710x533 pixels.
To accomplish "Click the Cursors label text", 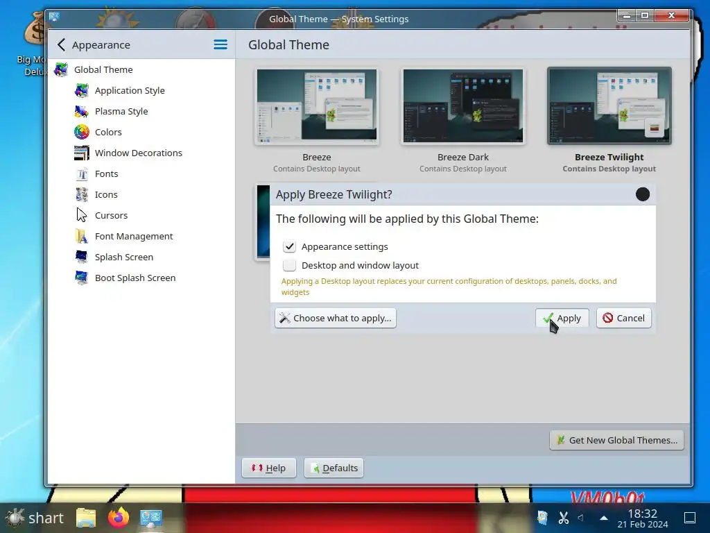I will pos(112,215).
